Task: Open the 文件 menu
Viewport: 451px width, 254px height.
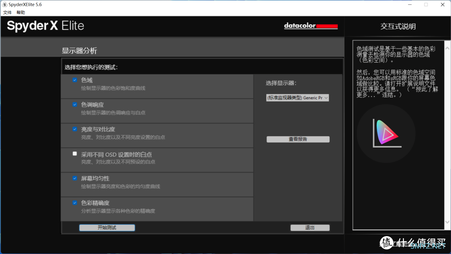Action: point(7,12)
